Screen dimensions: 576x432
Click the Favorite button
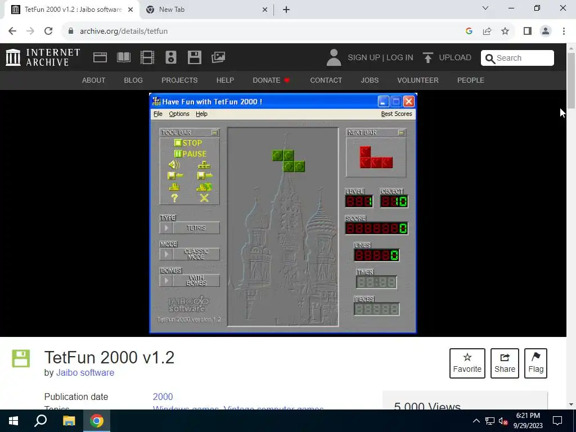tap(467, 363)
